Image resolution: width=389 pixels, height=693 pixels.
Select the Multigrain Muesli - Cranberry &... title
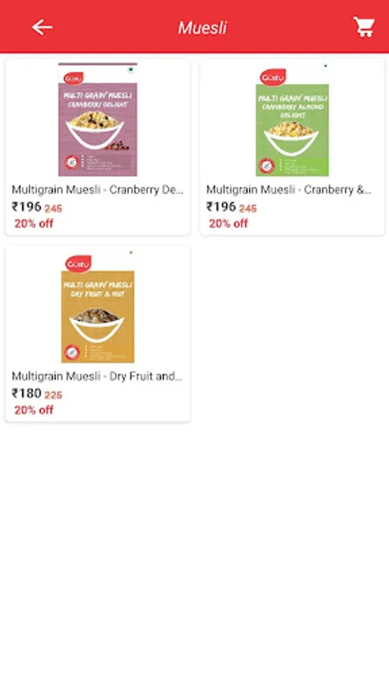[289, 190]
